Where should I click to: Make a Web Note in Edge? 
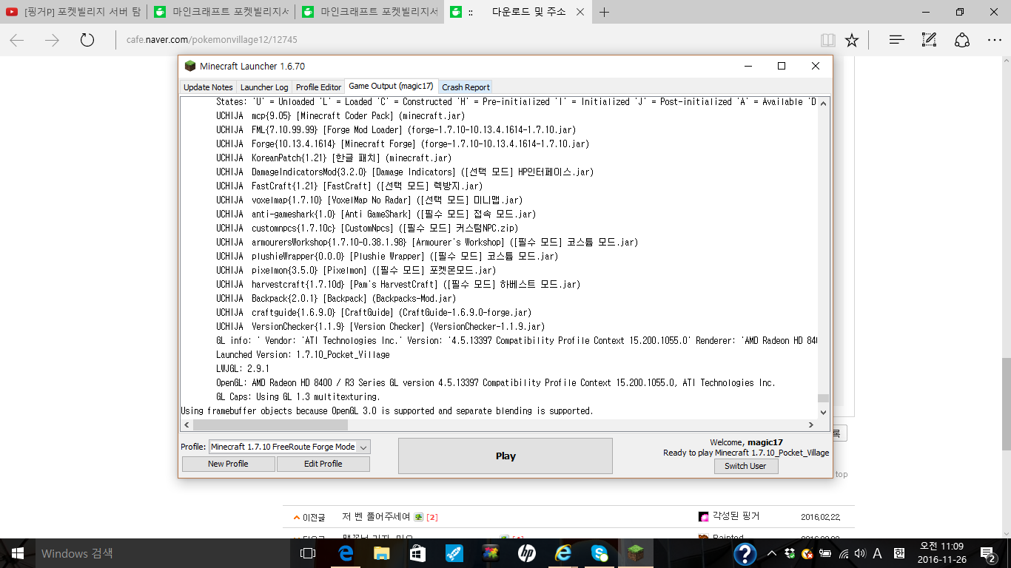tap(930, 40)
